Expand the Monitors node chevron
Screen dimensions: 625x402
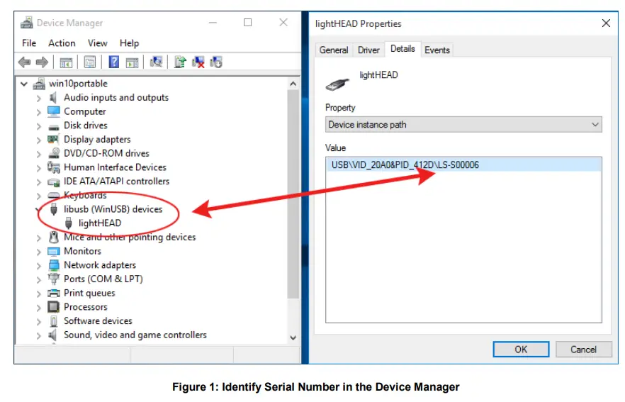click(38, 252)
